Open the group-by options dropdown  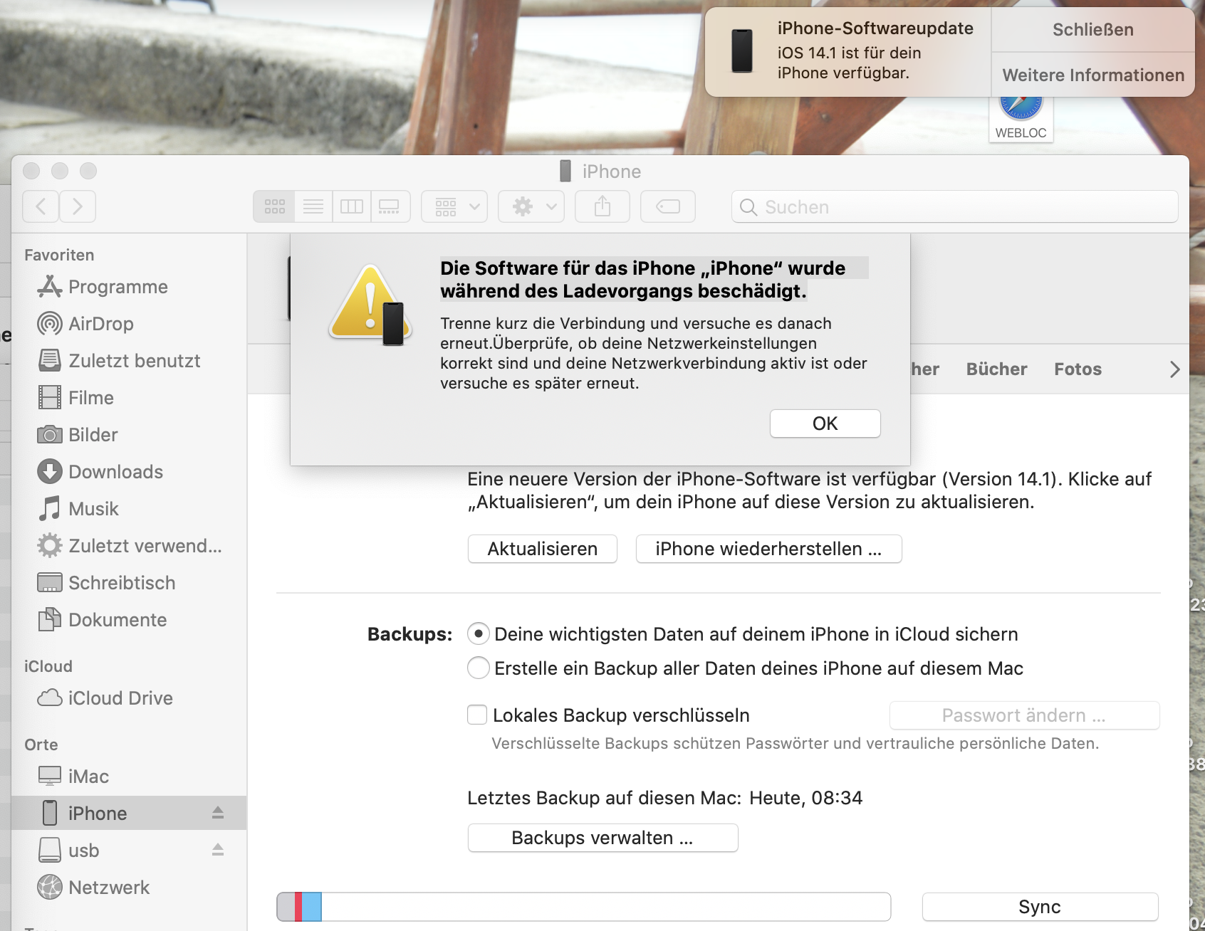point(454,206)
